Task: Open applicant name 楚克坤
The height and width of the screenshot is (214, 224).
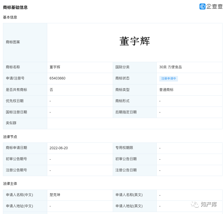Action: point(55,195)
